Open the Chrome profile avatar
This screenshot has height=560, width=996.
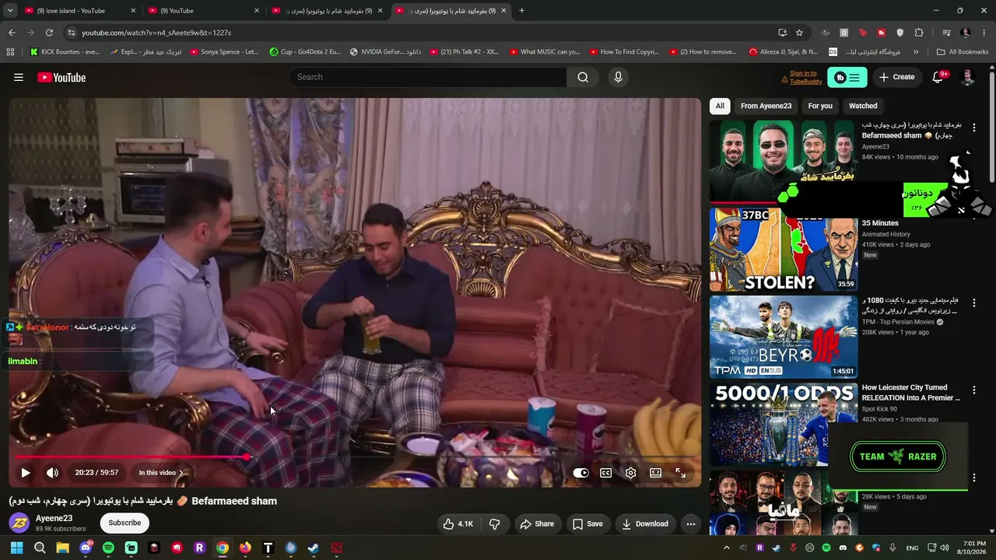click(x=966, y=33)
